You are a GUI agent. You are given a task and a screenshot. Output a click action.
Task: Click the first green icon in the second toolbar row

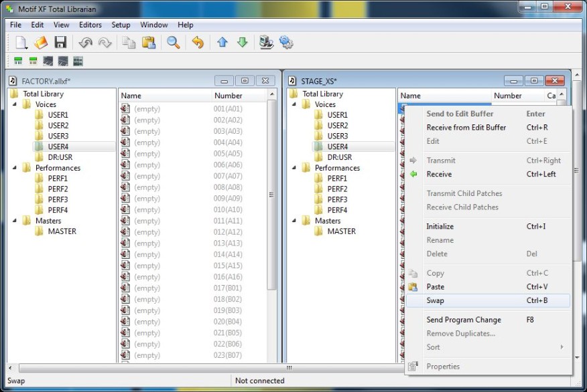(x=18, y=61)
